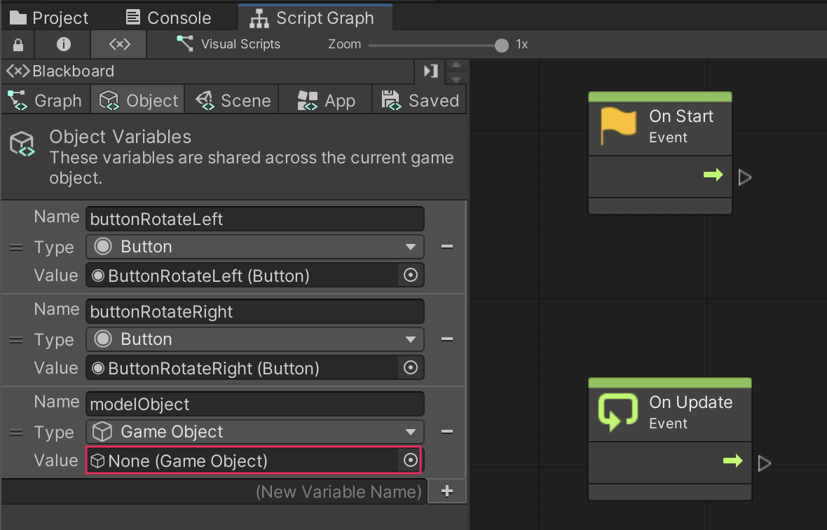827x530 pixels.
Task: Remove the buttonRotateRight variable
Action: tap(446, 339)
